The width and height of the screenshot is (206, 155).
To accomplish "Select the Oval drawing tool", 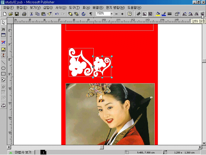I will (3, 68).
